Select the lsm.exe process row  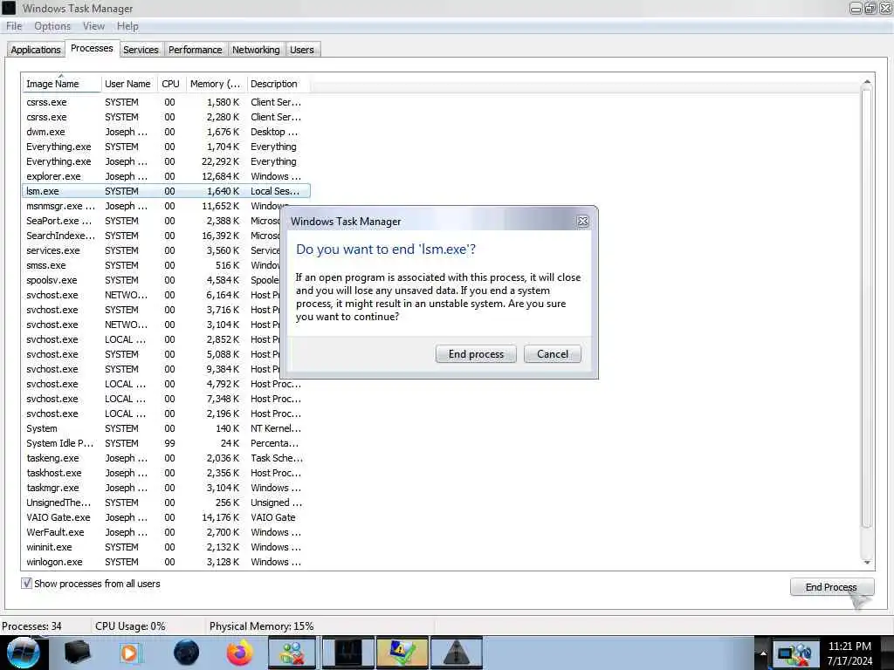(166, 191)
